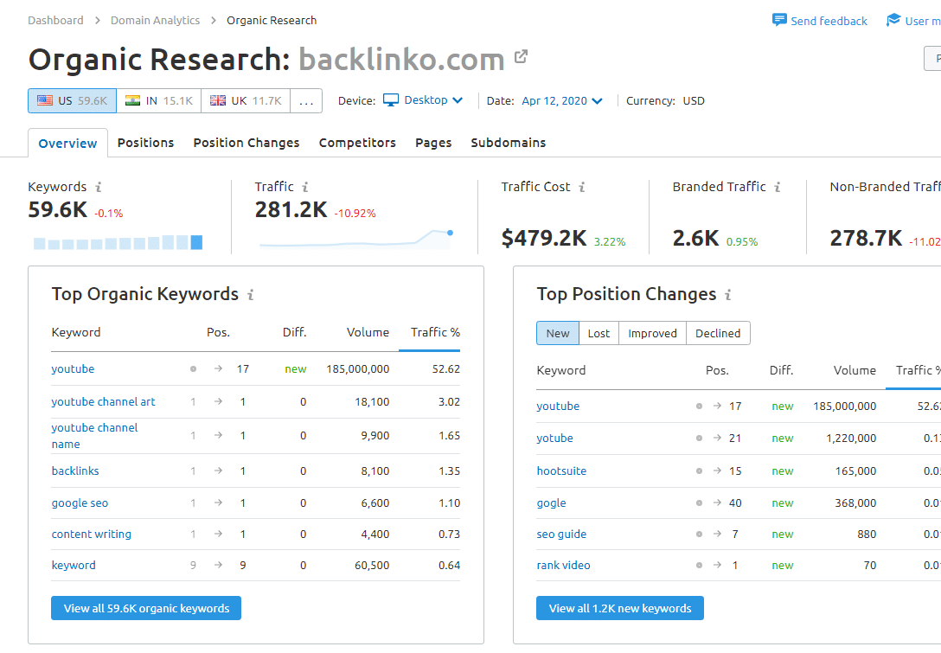Show New position changes

[x=558, y=333]
